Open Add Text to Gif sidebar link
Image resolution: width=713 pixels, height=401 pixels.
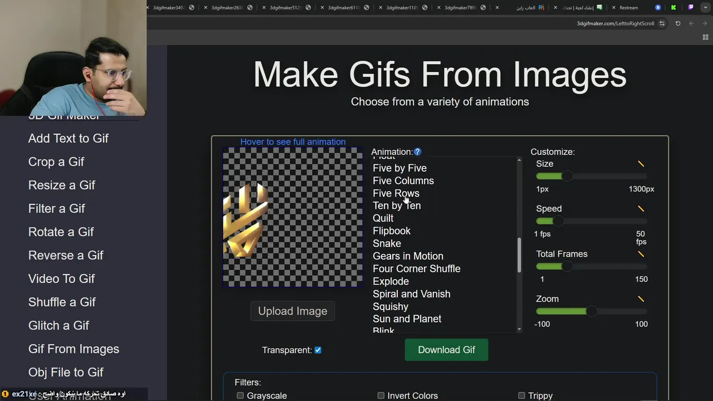click(69, 138)
